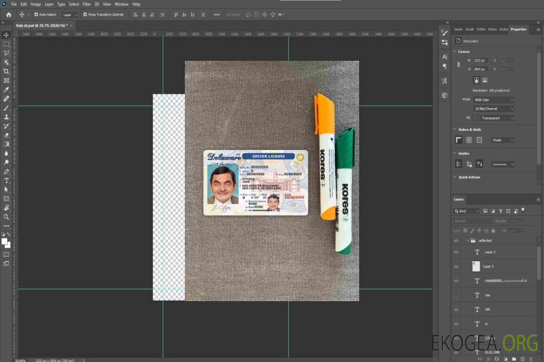Switch to the Actions panel tab
This screenshot has height=362, width=544.
click(x=503, y=29)
